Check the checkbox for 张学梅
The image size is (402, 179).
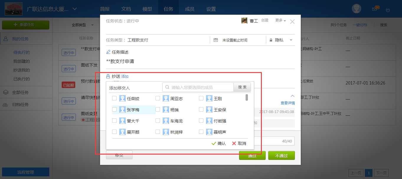pos(114,109)
